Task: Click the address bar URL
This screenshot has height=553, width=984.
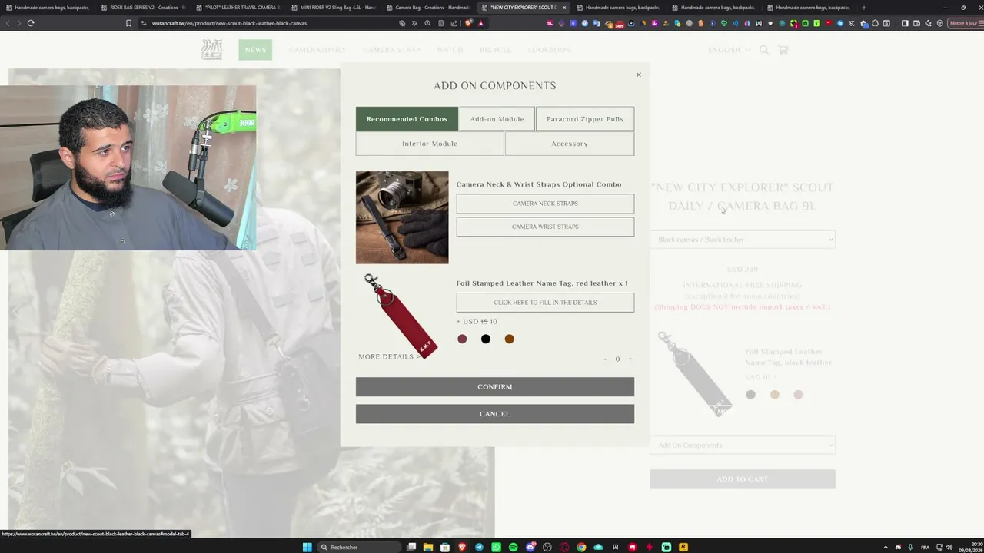Action: click(x=229, y=23)
